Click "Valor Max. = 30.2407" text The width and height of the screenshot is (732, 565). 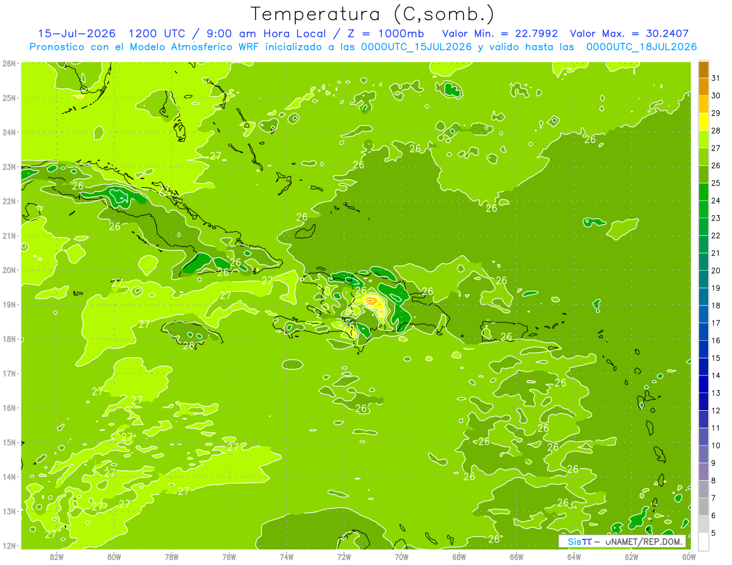(x=630, y=34)
